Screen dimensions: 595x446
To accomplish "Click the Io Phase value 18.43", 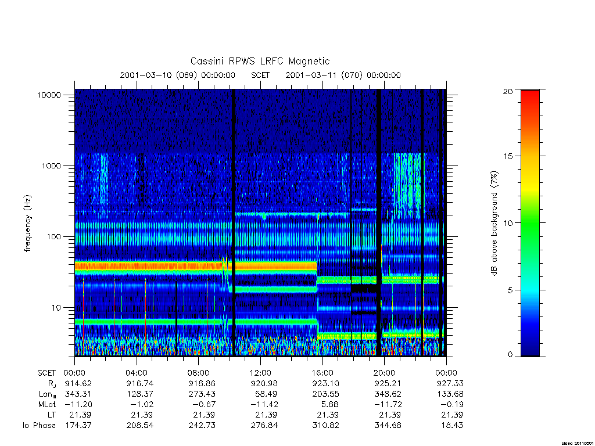I will 452,426.
